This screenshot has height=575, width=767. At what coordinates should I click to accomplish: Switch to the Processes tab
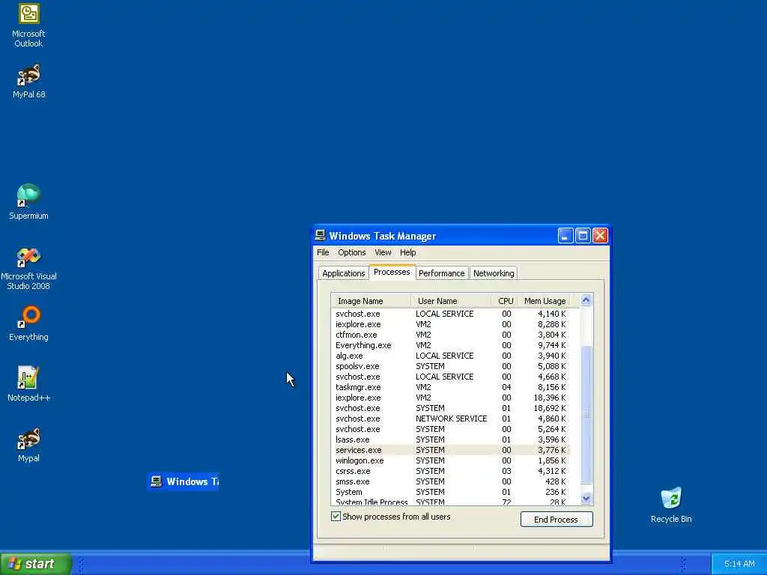(x=392, y=272)
